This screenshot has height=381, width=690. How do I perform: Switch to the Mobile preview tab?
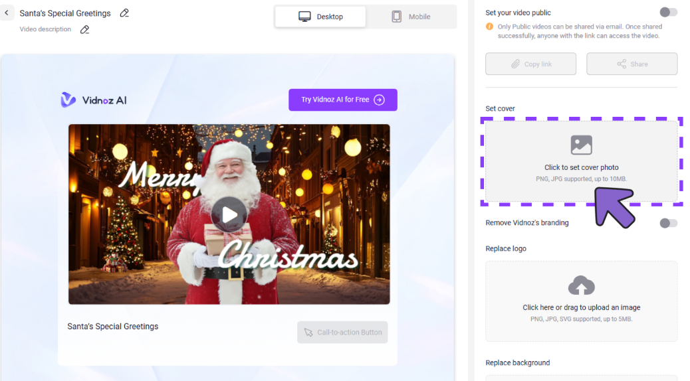click(411, 17)
